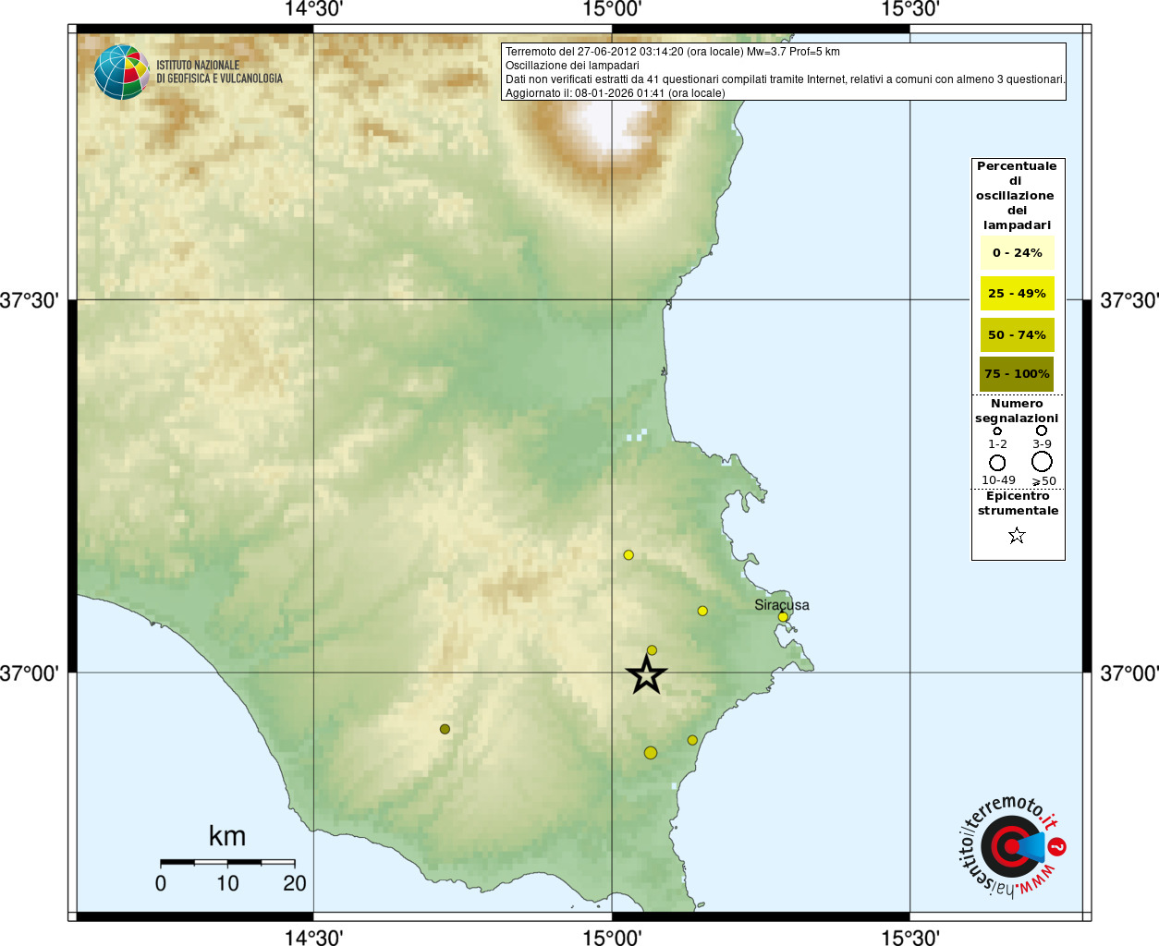1159x946 pixels.
Task: Click the earthquake info text box at the top
Action: tap(784, 72)
